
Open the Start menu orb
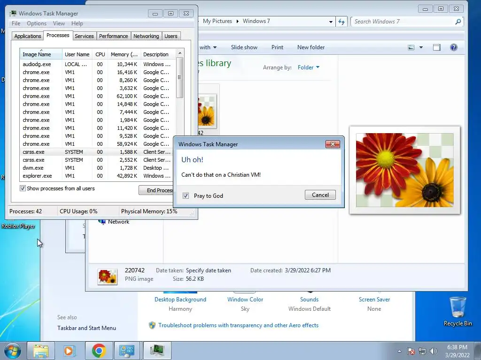tap(12, 351)
